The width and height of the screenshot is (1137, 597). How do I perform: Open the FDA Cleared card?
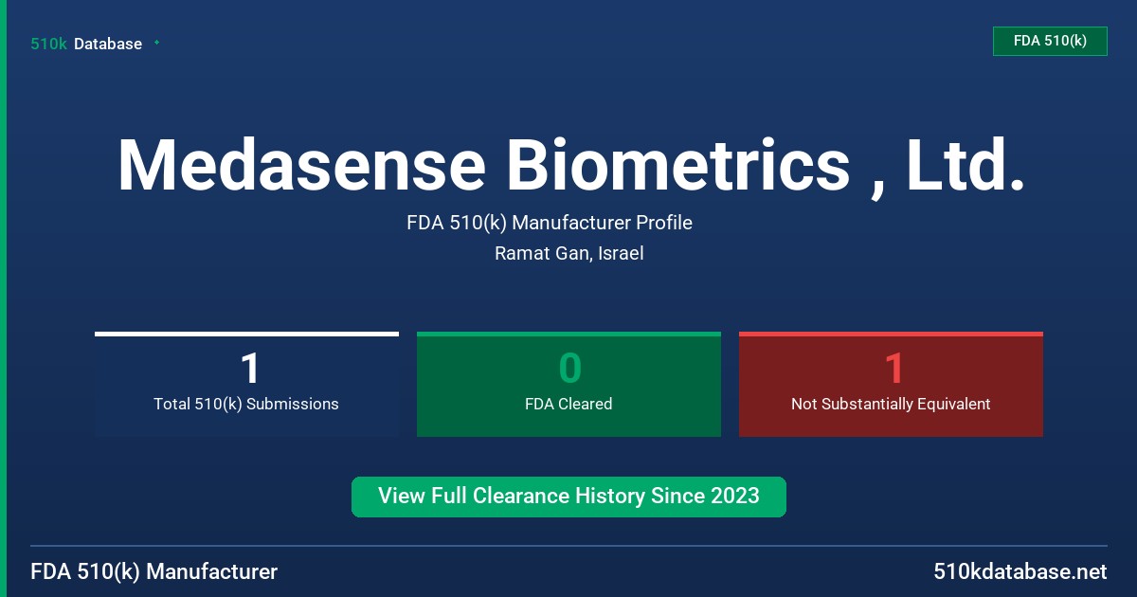(568, 385)
